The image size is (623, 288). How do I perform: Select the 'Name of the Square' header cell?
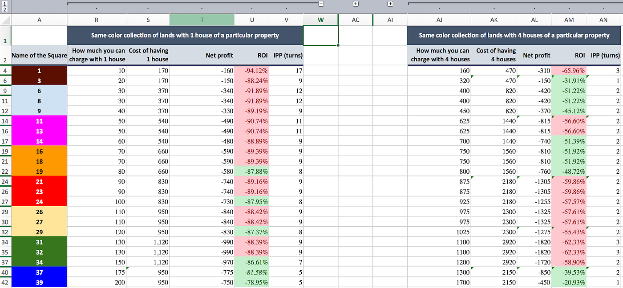[x=39, y=55]
